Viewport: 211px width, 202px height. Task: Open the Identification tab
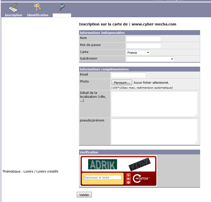38,15
